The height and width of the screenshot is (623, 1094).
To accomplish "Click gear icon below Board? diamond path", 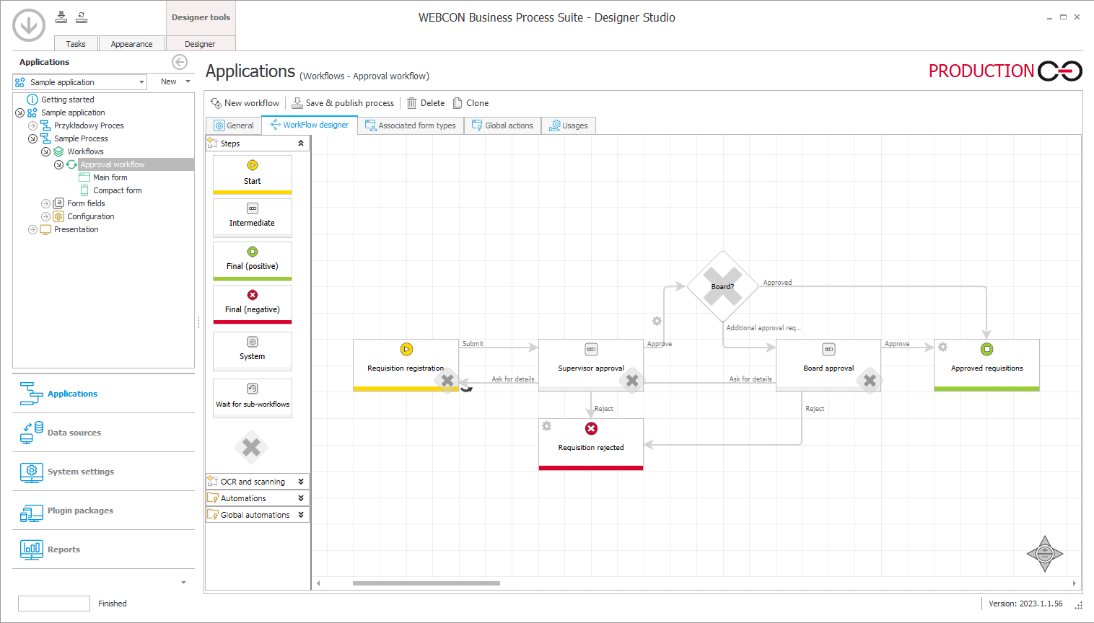I will tap(657, 321).
